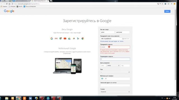The image size is (179, 100).
Task: Open the Страна country dropdown
Action: [x=115, y=92]
